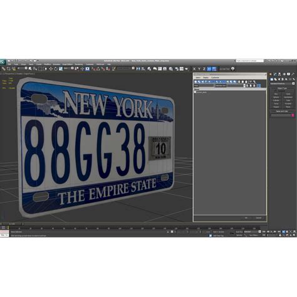Click the Find field in dialog
Image resolution: width=297 pixels, height=297 pixels.
click(206, 86)
